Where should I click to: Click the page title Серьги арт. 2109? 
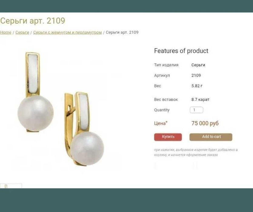(33, 21)
